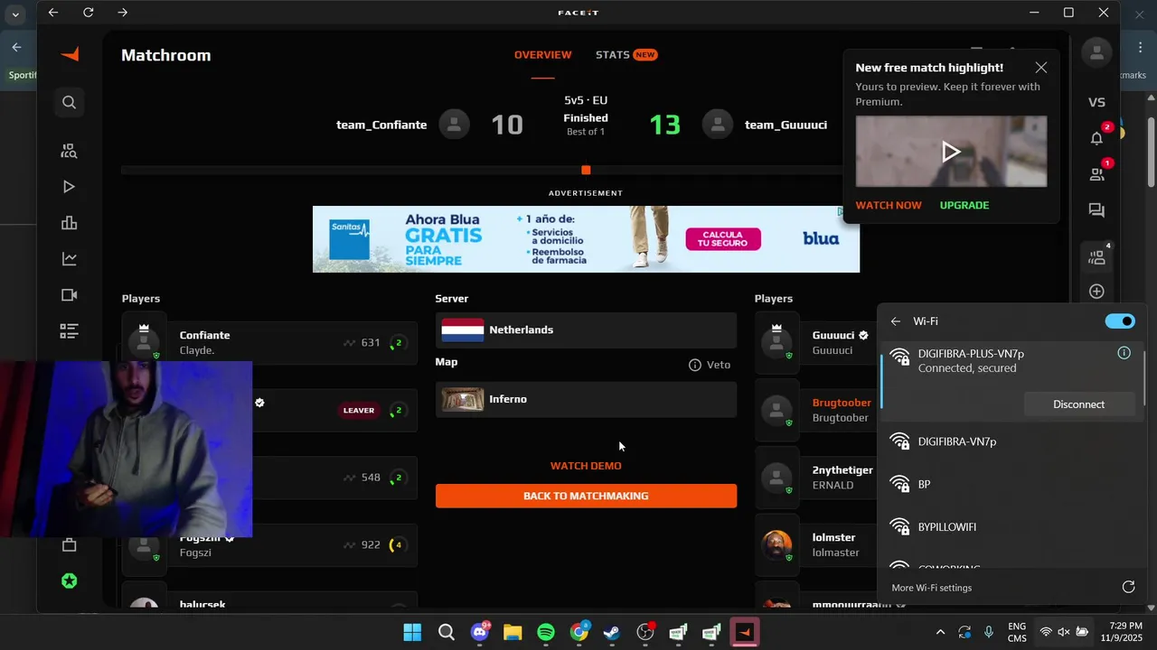1157x650 pixels.
Task: Click the CALCULA TU SEGURO ad button
Action: click(723, 239)
